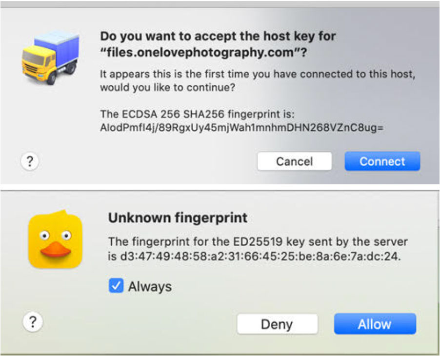Click the word "Always" beside the checkbox
The width and height of the screenshot is (440, 356).
(150, 286)
